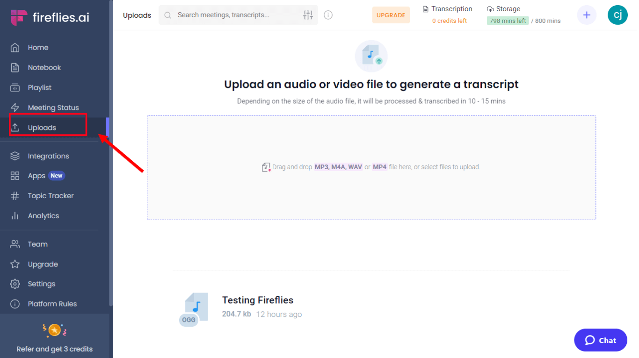The height and width of the screenshot is (358, 639).
Task: Open Analytics page
Action: click(x=44, y=216)
